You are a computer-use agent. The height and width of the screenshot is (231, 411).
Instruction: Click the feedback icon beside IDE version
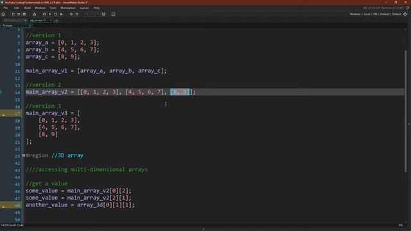408,8
